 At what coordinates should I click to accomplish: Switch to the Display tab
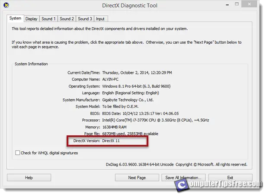point(32,19)
